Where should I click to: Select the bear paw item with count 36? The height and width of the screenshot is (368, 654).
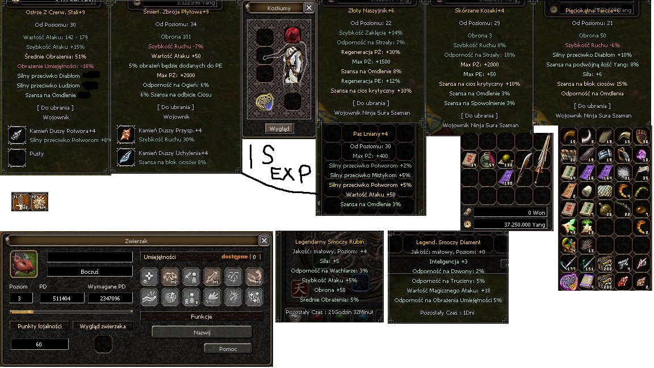coord(642,136)
